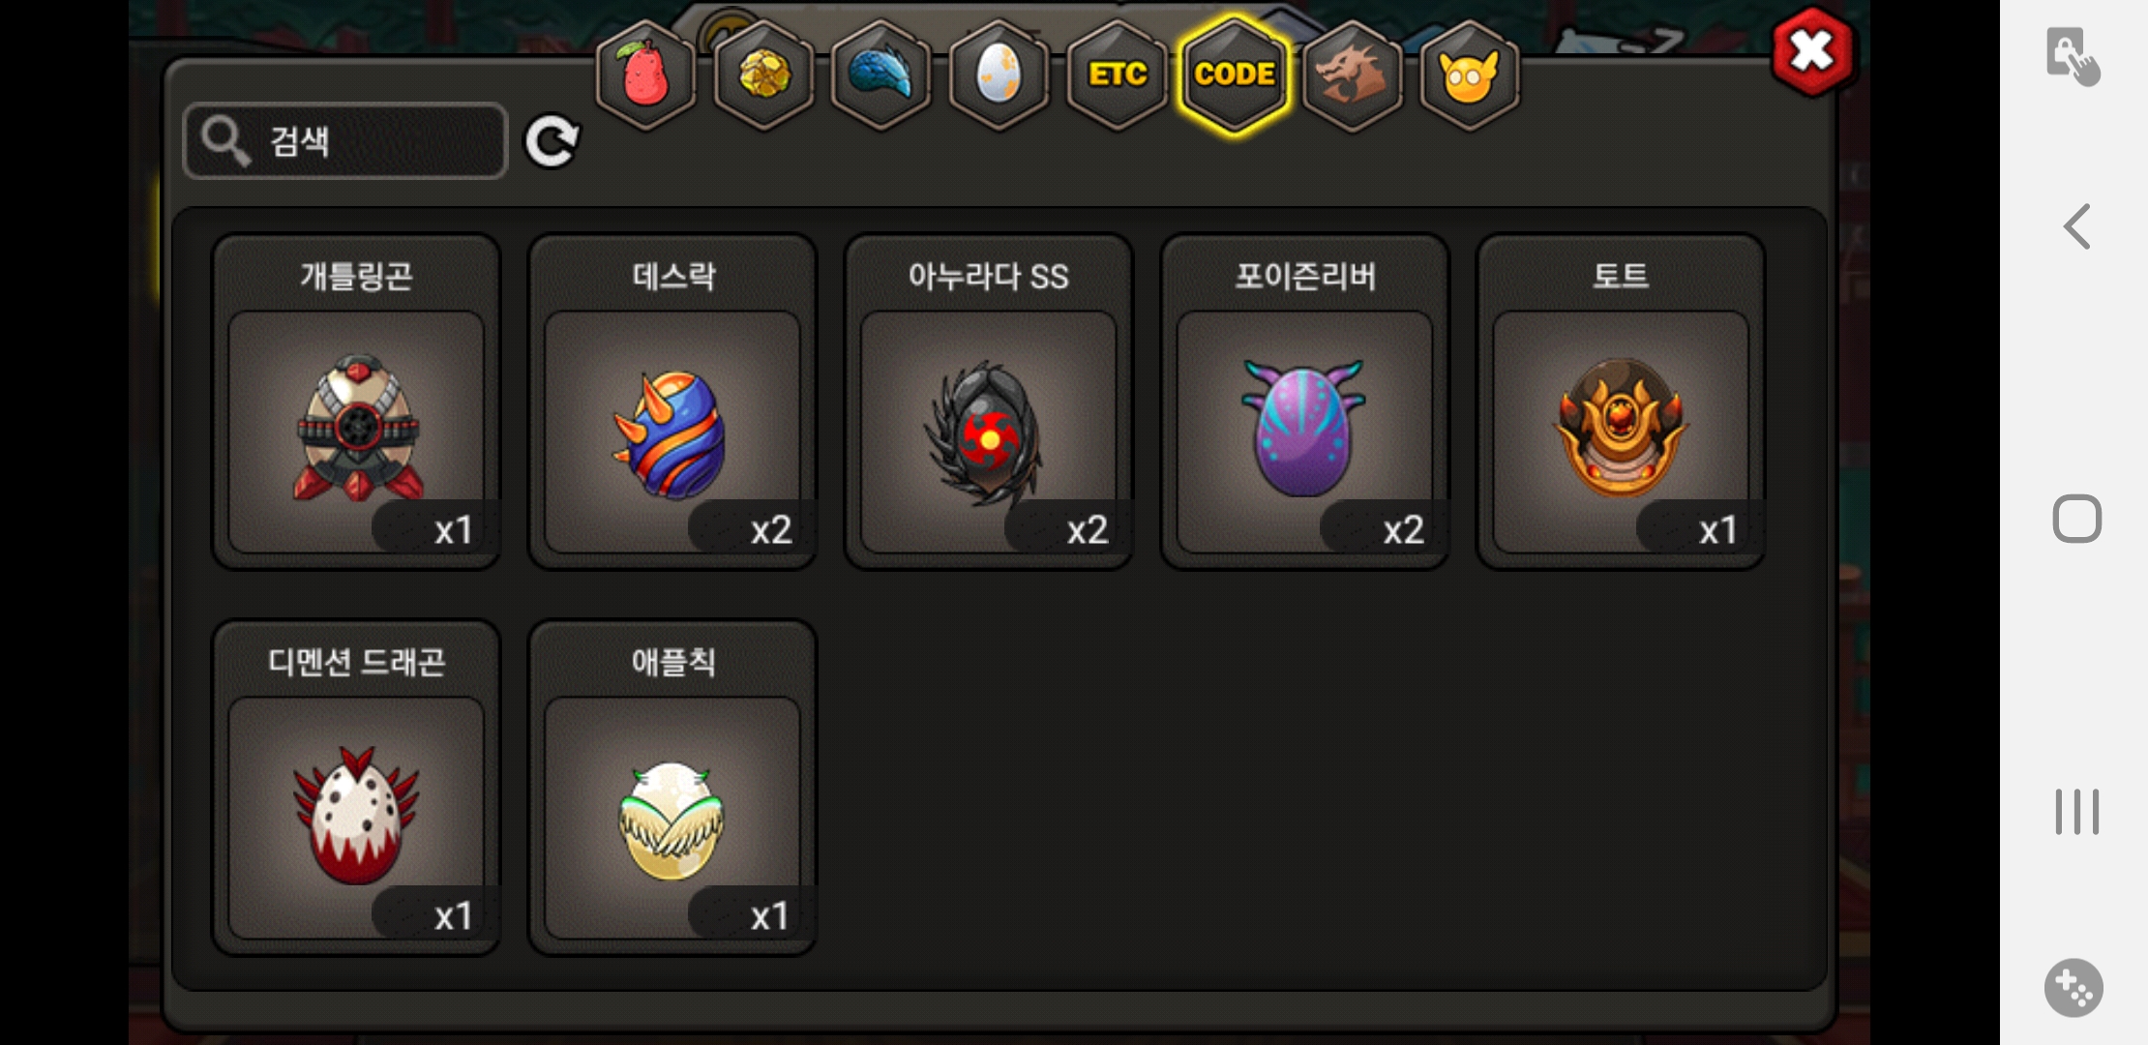Select the 디멘션 드래곤 egg
Viewport: 2148px width, 1045px height.
[356, 788]
